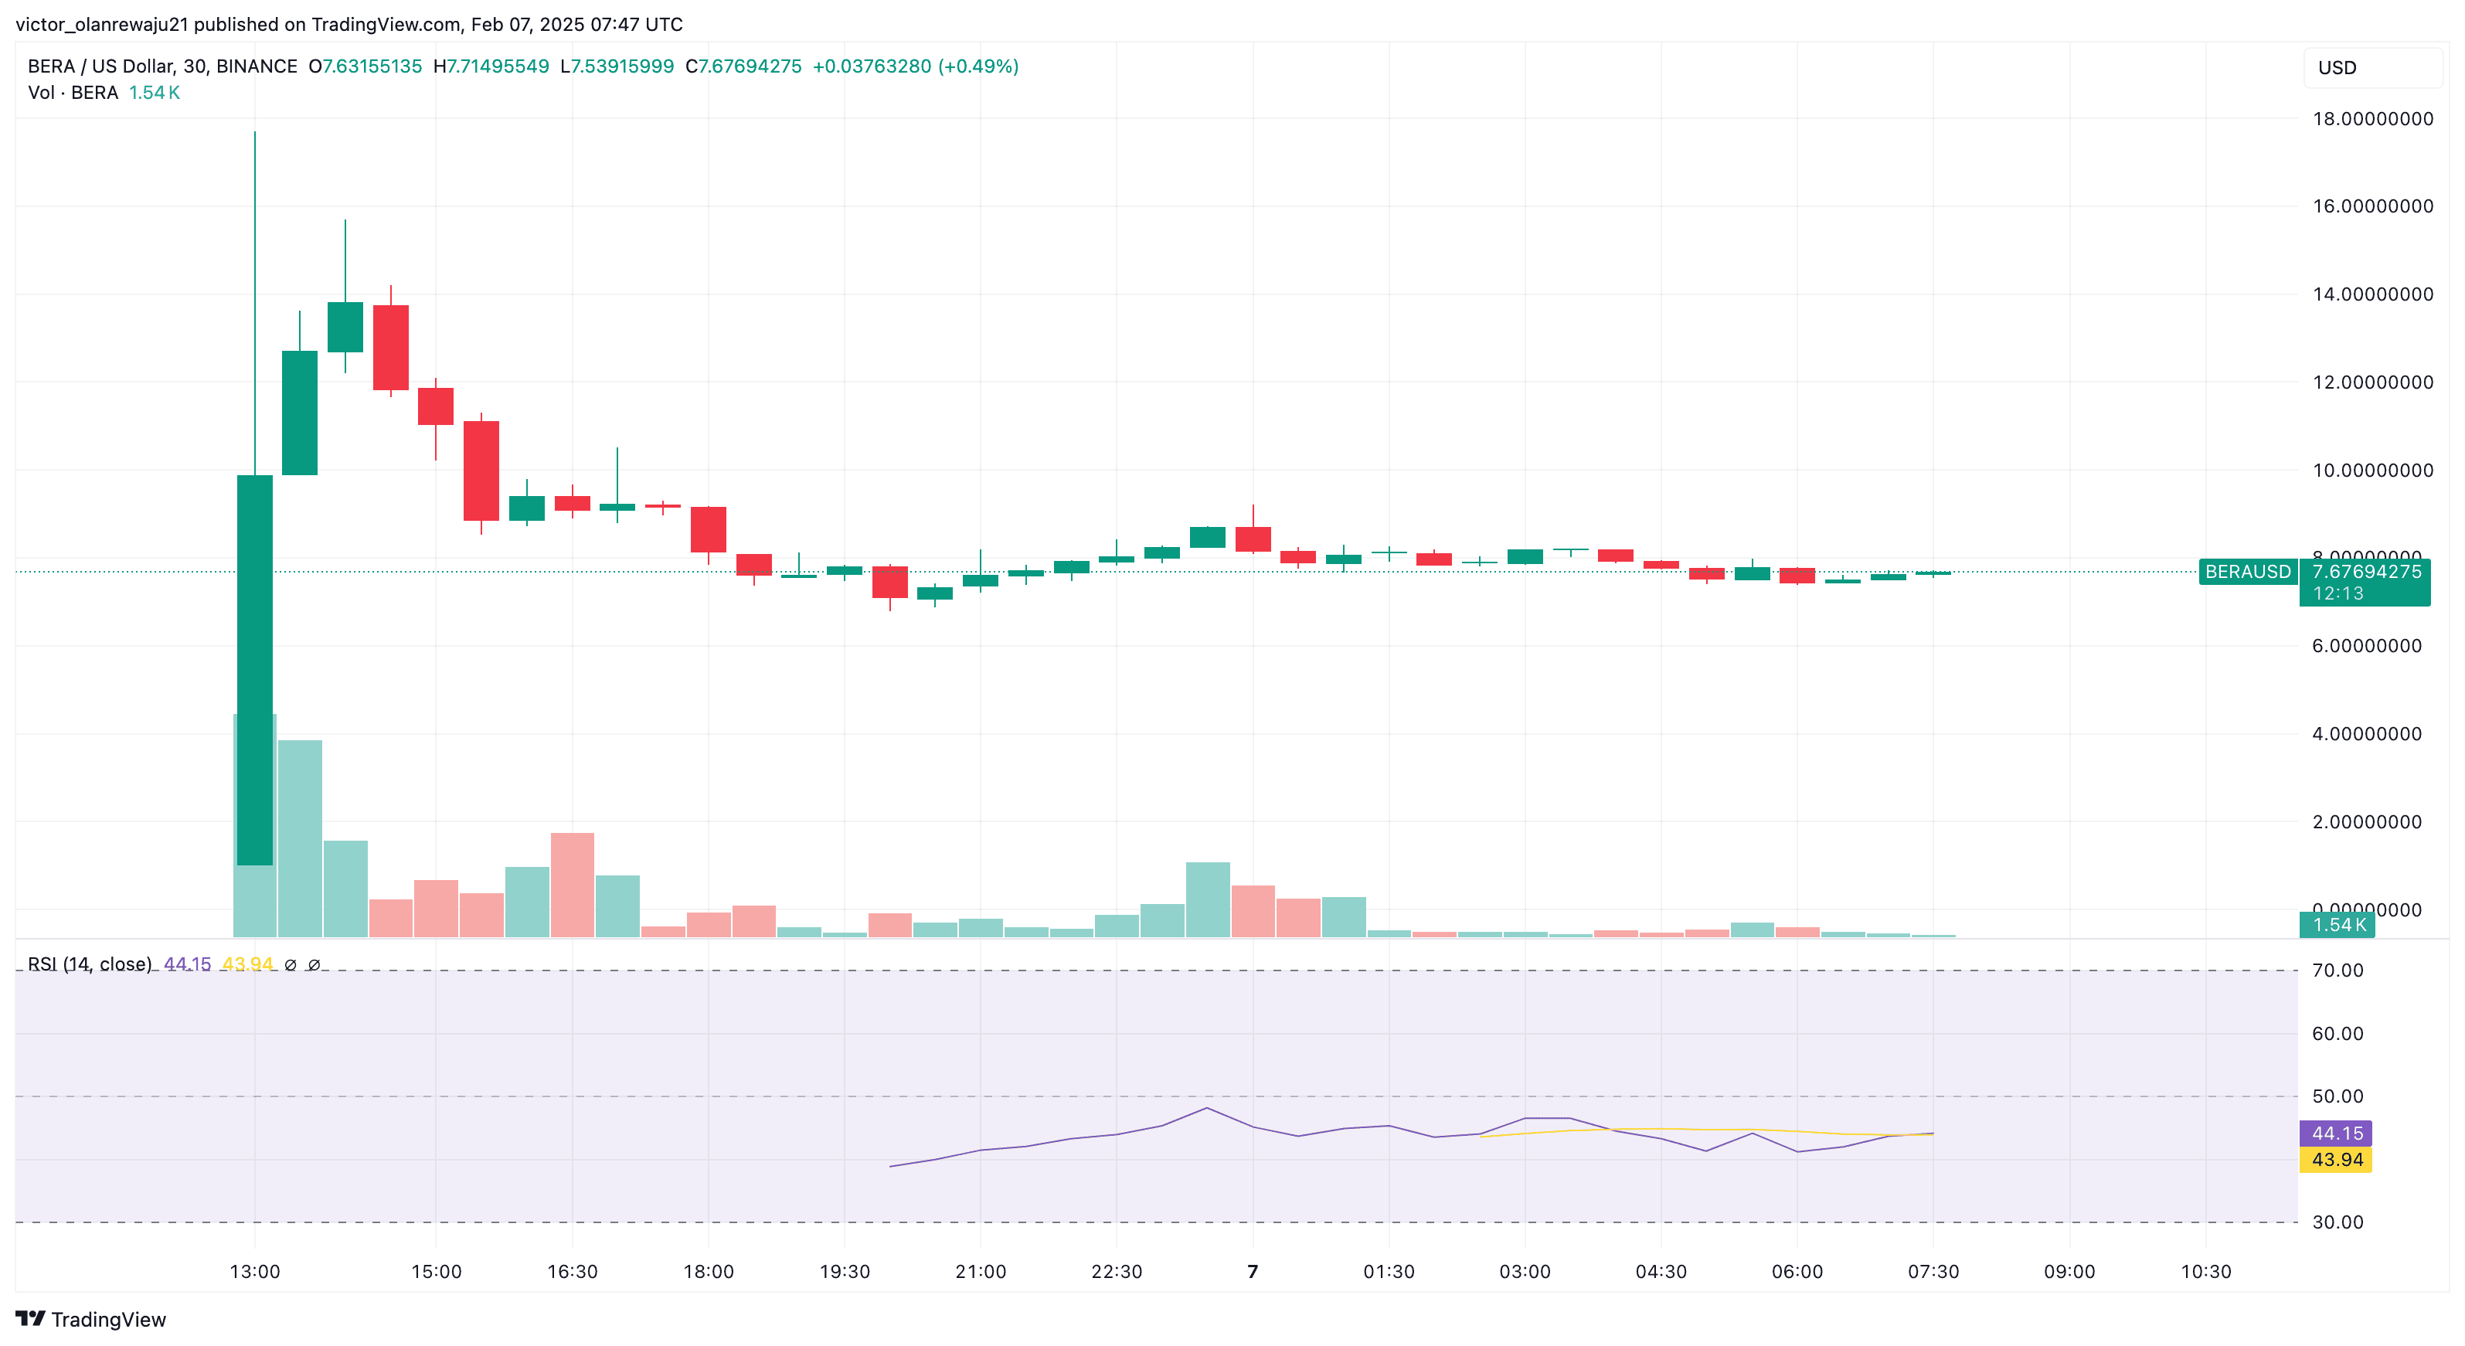This screenshot has height=1346, width=2465.
Task: Open the TradingView wordmark link
Action: click(x=108, y=1319)
